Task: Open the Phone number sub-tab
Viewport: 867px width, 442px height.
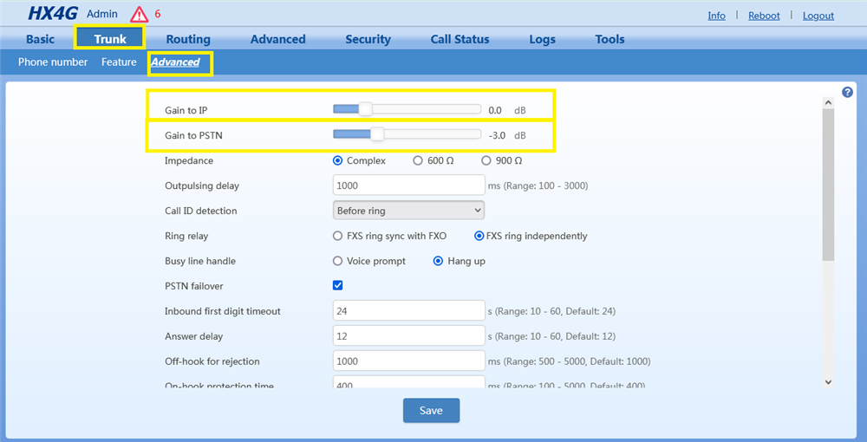Action: (53, 62)
